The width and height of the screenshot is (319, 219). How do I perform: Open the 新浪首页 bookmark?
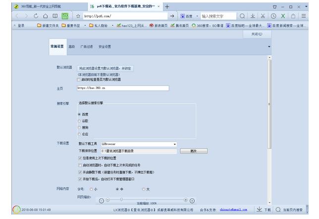(159, 26)
